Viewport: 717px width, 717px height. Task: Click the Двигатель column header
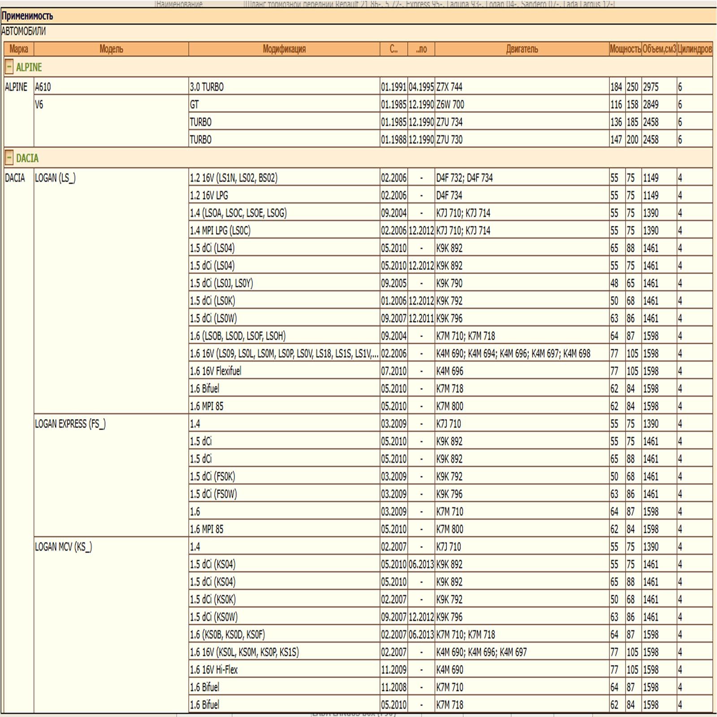coord(522,49)
